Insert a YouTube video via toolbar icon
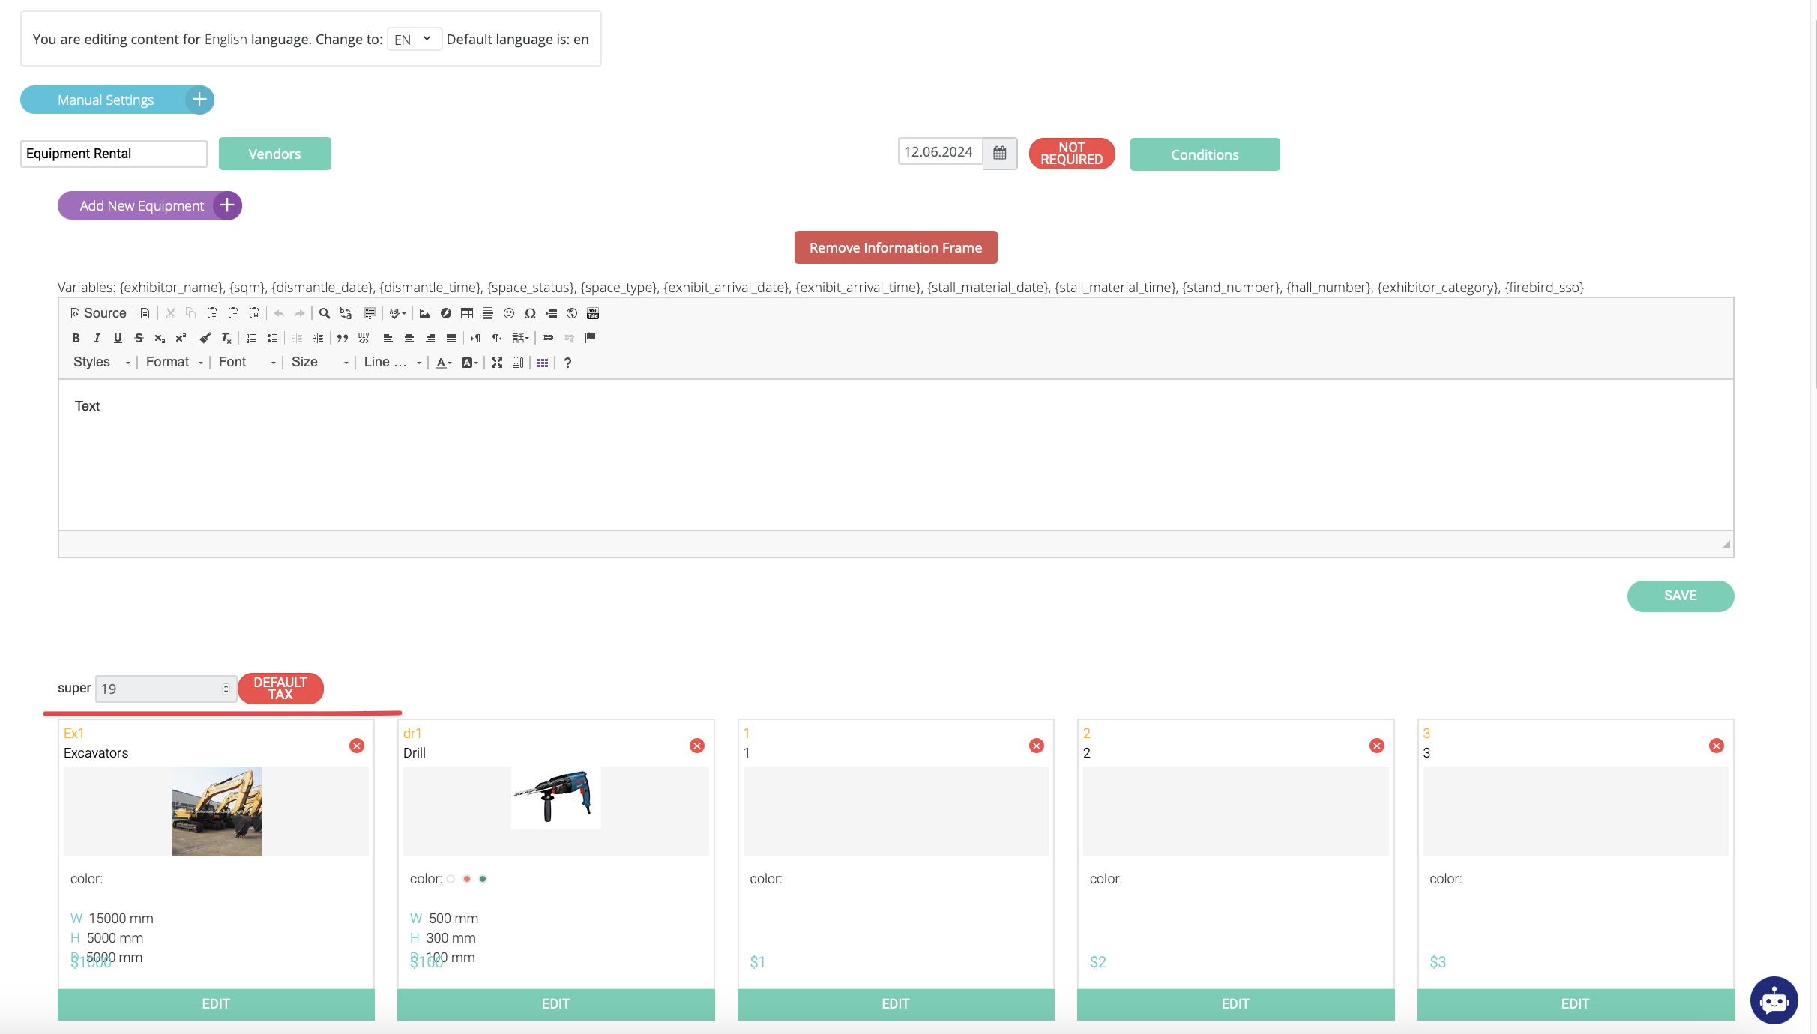 pos(593,313)
